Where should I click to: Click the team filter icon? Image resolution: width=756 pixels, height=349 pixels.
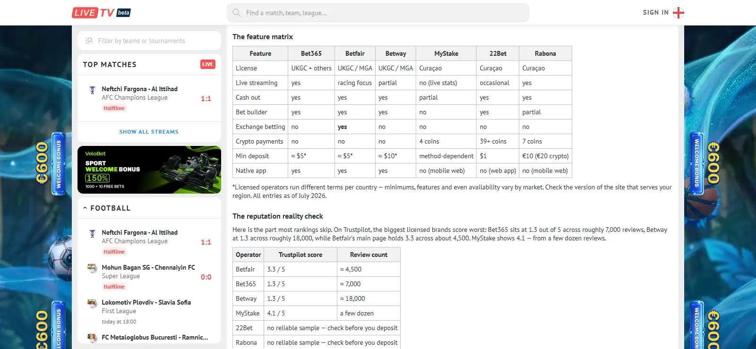(89, 41)
